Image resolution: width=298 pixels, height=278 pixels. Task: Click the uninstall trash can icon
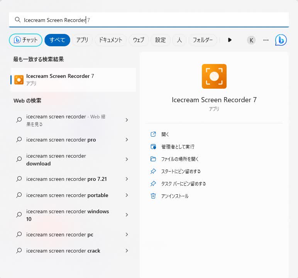(153, 196)
